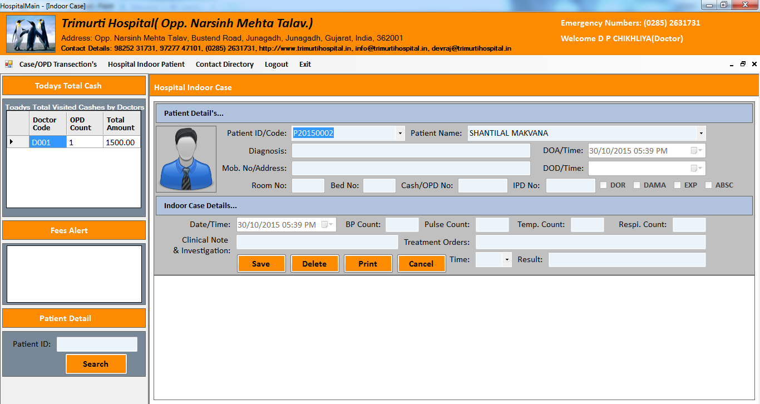Select the D001 doctor code cell
This screenshot has height=404, width=760.
click(x=47, y=142)
